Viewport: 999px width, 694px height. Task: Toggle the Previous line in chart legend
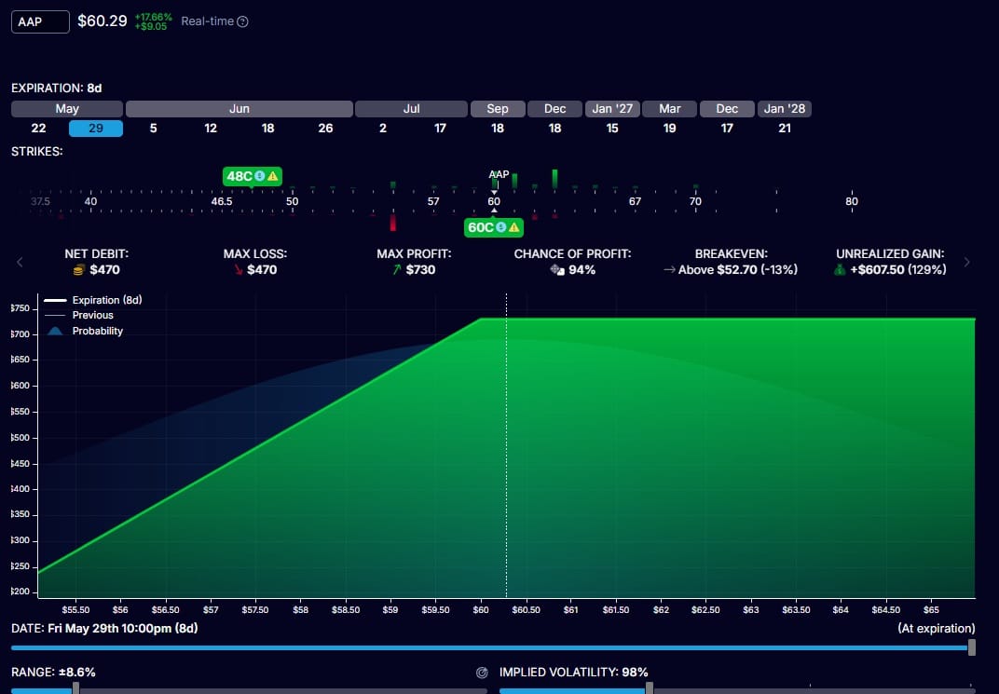(x=79, y=315)
